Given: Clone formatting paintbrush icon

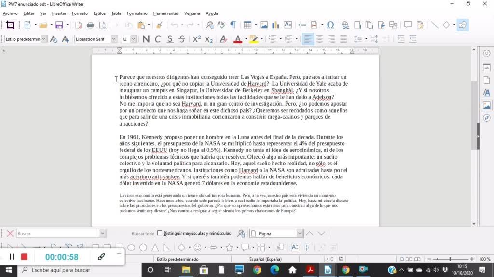Looking at the screenshot, I should click(x=159, y=25).
